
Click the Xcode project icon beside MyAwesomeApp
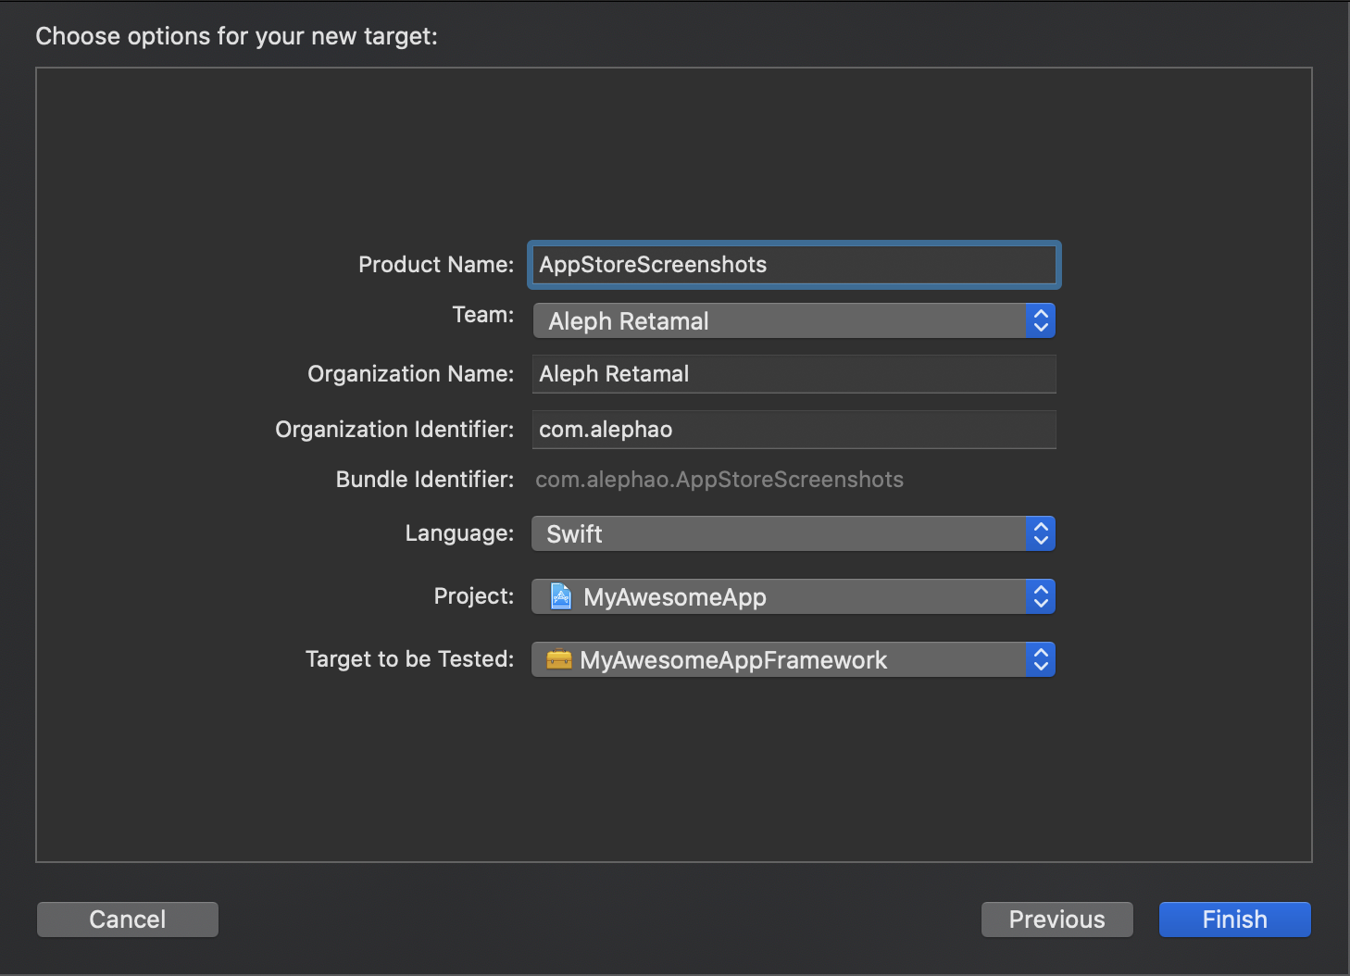pyautogui.click(x=561, y=596)
